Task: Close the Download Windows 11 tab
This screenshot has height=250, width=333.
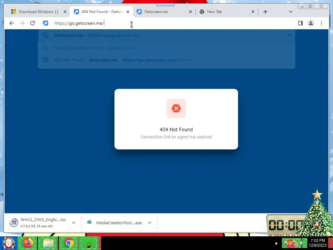Action: tap(65, 12)
